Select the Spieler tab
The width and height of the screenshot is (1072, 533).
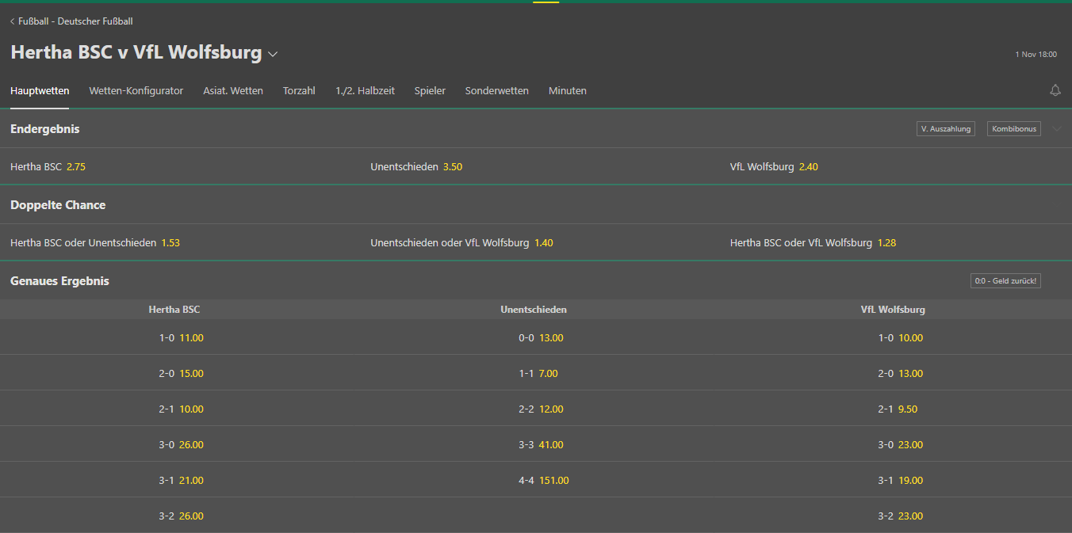(x=430, y=91)
